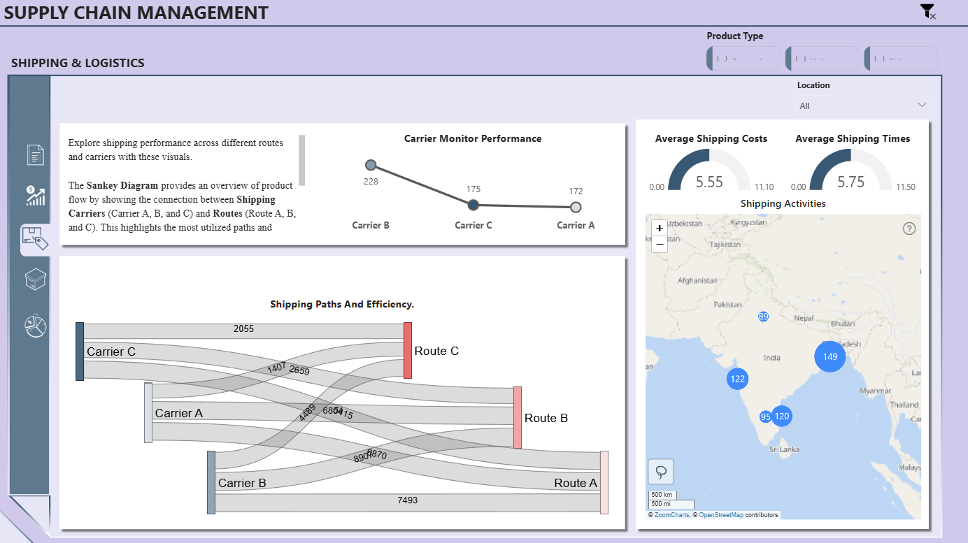Zoom out on the Shipping Activities map

point(660,244)
